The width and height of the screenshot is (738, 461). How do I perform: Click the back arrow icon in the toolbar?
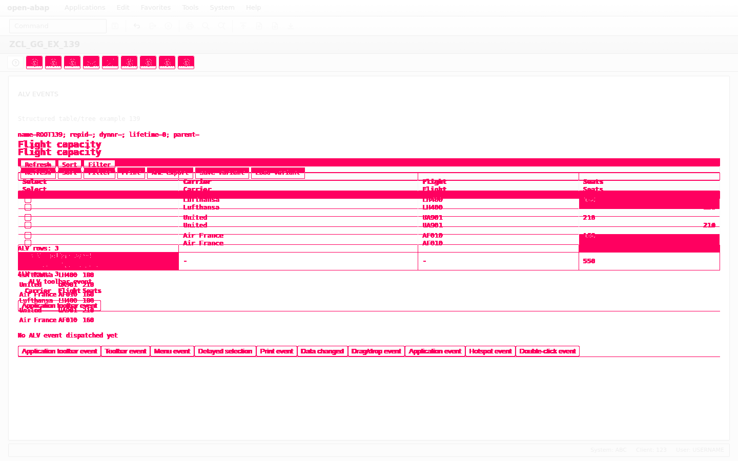tap(137, 26)
